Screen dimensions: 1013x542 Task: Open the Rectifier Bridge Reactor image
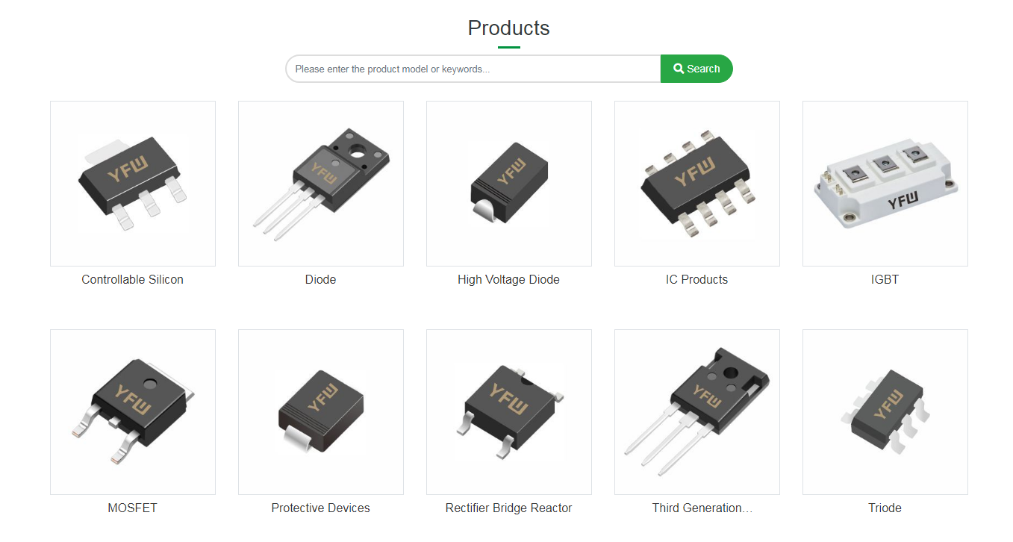(x=509, y=412)
